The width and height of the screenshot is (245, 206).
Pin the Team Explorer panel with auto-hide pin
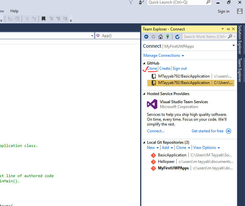point(228,29)
